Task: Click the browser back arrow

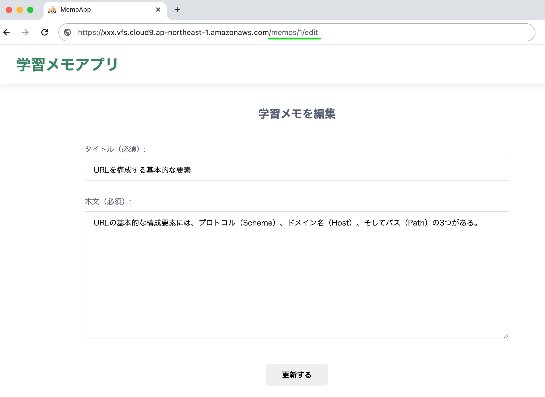Action: coord(7,32)
